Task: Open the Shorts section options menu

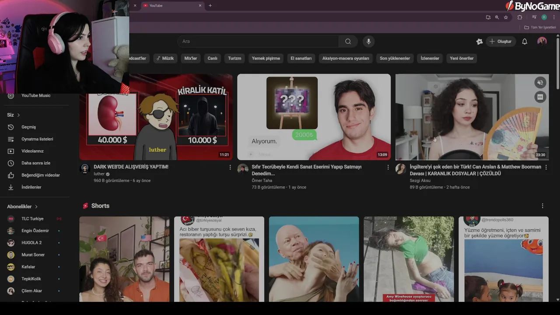Action: tap(542, 206)
